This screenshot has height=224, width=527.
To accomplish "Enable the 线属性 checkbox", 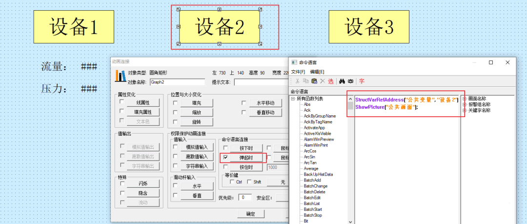I will [x=122, y=102].
